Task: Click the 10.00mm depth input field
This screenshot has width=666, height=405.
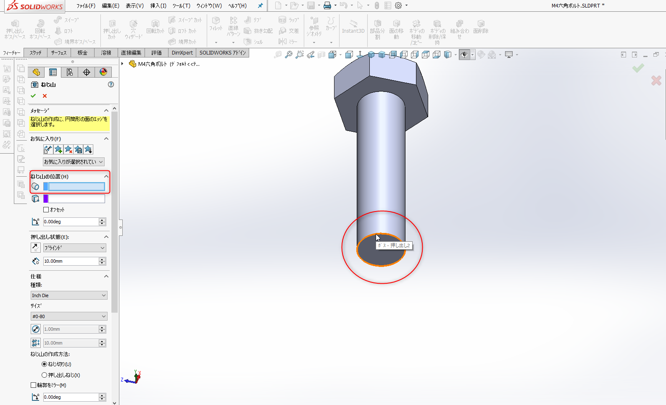Action: coord(71,261)
